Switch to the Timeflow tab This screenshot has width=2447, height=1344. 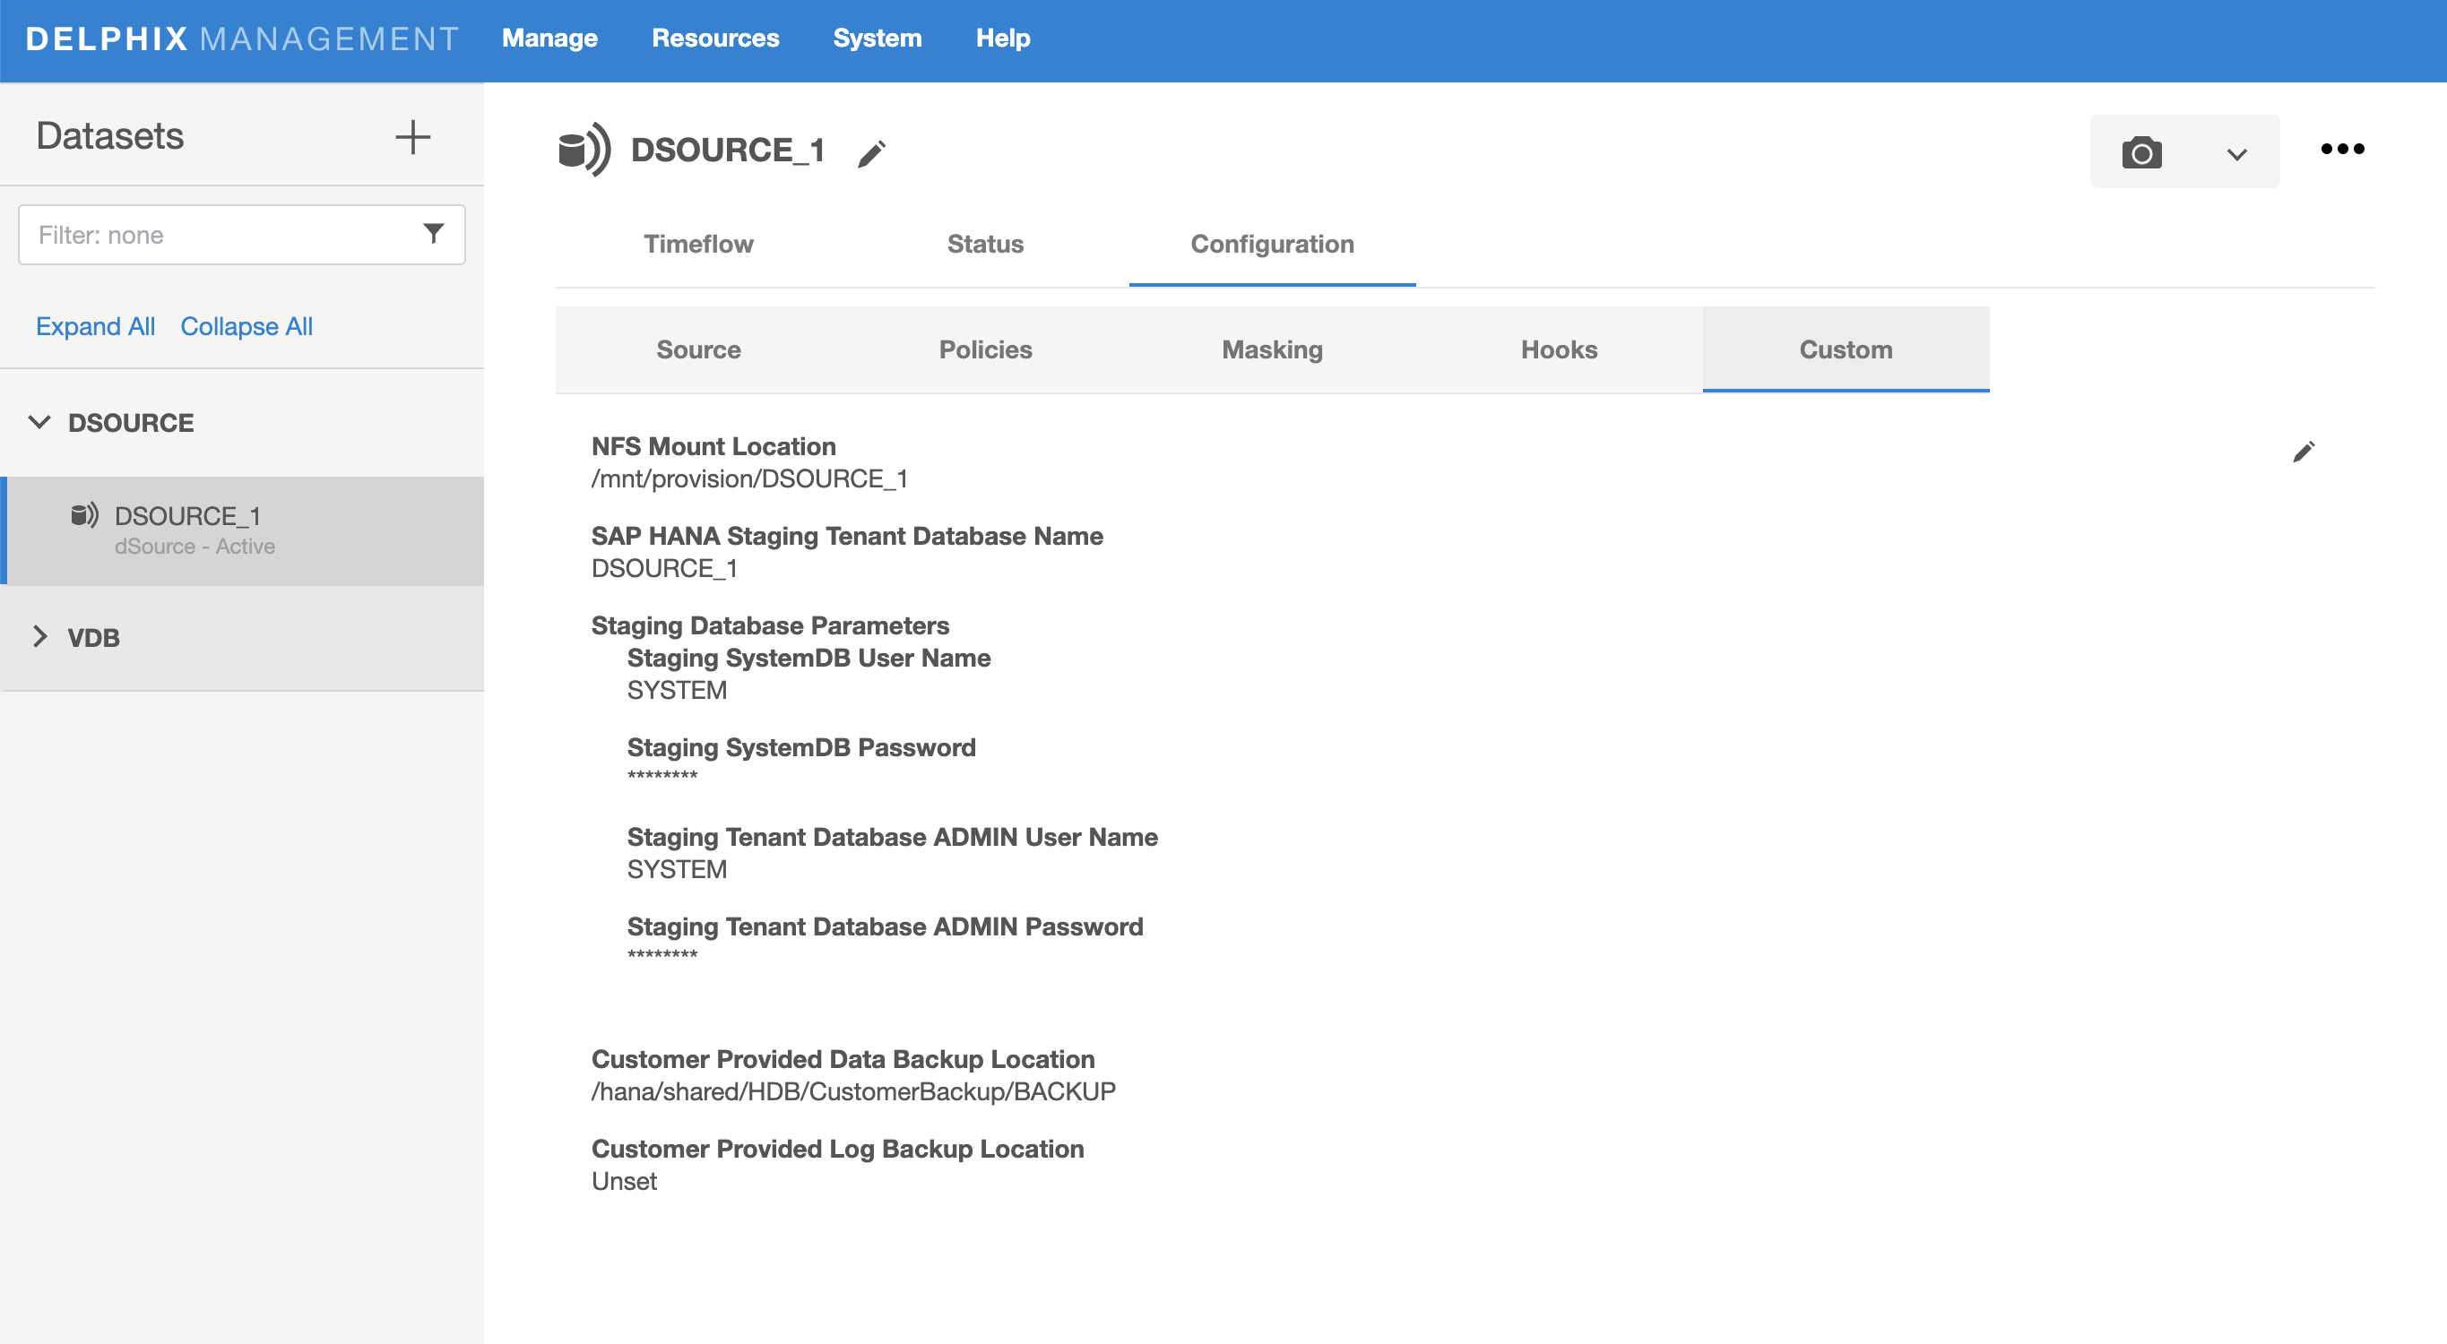(x=698, y=244)
